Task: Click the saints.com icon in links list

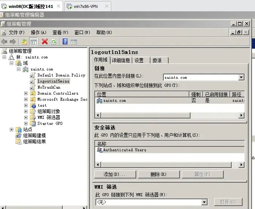Action: click(x=99, y=101)
